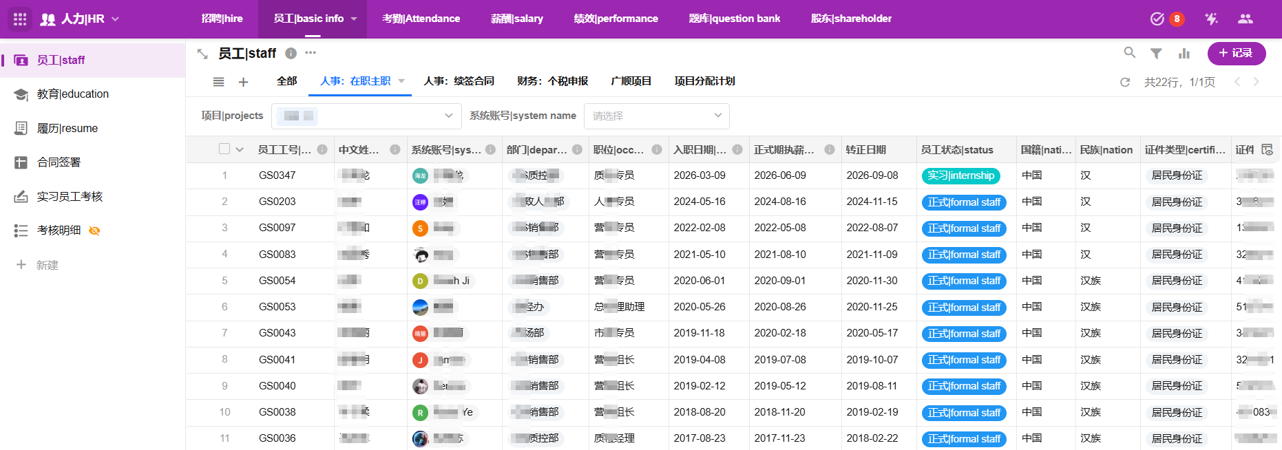Click 新建 to create new table
1282x450 pixels.
click(x=38, y=265)
